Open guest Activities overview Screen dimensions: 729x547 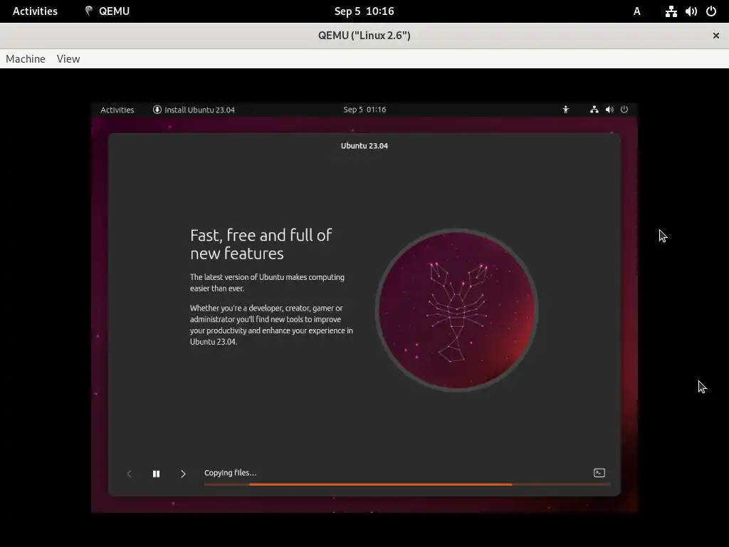[x=117, y=110]
